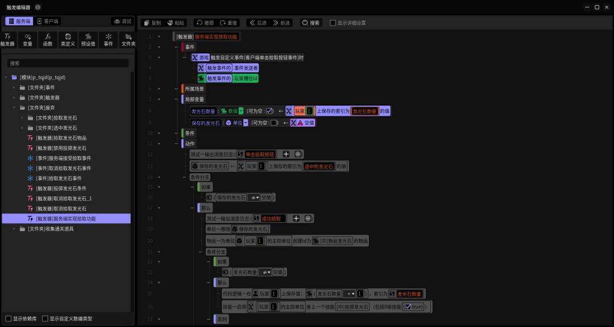Create a new 文件夹 (Folder) item

(128, 40)
